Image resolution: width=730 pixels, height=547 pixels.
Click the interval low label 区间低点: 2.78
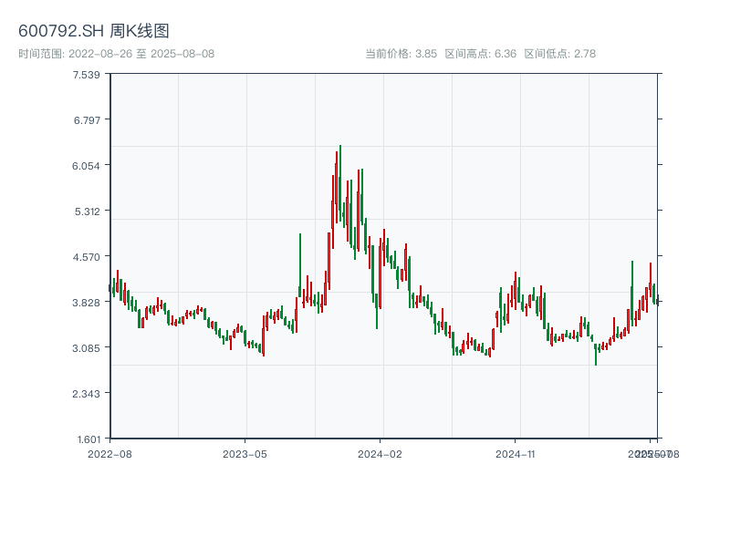click(560, 54)
